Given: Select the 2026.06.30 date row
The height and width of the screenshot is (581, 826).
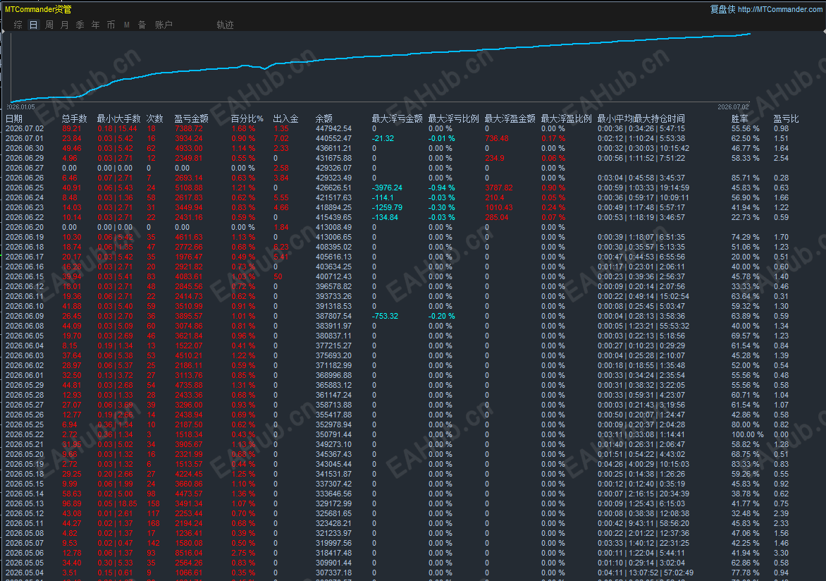Looking at the screenshot, I should tap(25, 148).
